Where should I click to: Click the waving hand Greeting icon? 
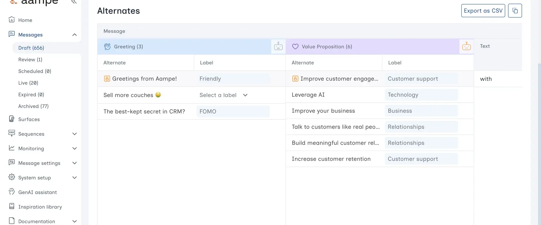[x=107, y=46]
